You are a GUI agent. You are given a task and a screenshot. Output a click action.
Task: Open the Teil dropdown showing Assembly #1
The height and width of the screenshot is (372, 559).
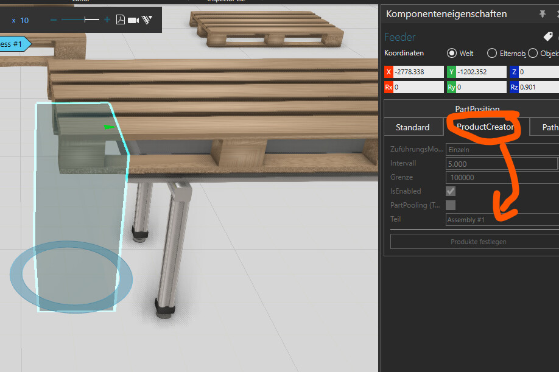tap(502, 220)
